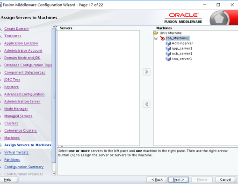Click the Unix Machine folder icon

156,33
